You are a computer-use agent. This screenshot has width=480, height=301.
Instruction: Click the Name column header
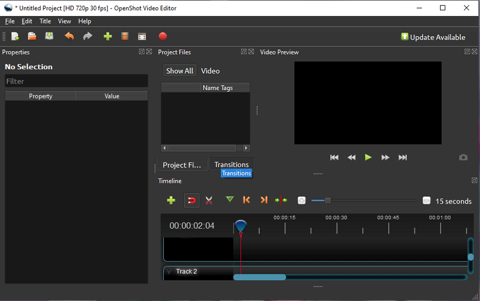pyautogui.click(x=211, y=88)
